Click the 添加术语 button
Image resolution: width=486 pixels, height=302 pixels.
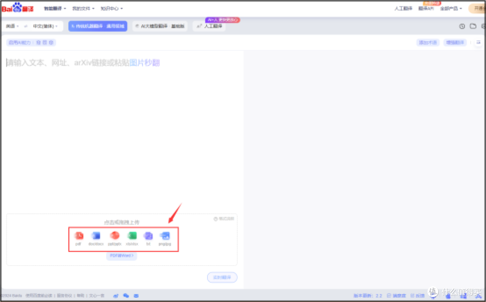(x=428, y=42)
